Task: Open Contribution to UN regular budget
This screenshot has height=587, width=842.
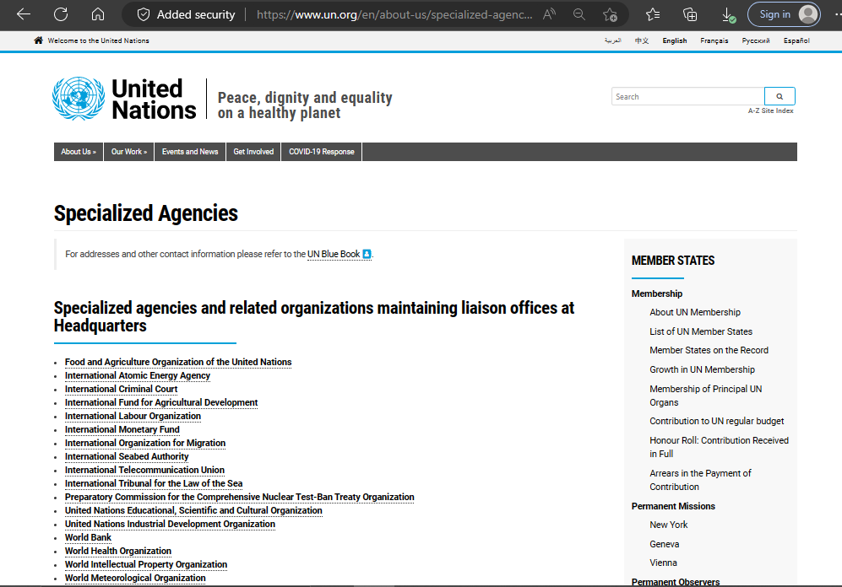Action: (x=717, y=422)
